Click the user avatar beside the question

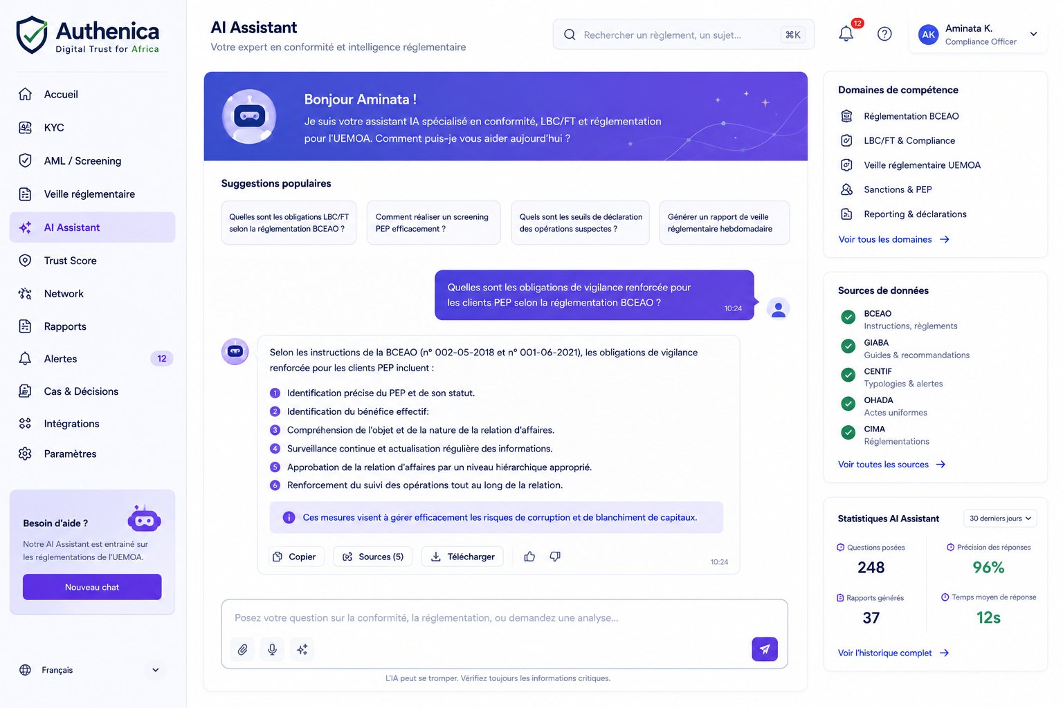point(779,308)
